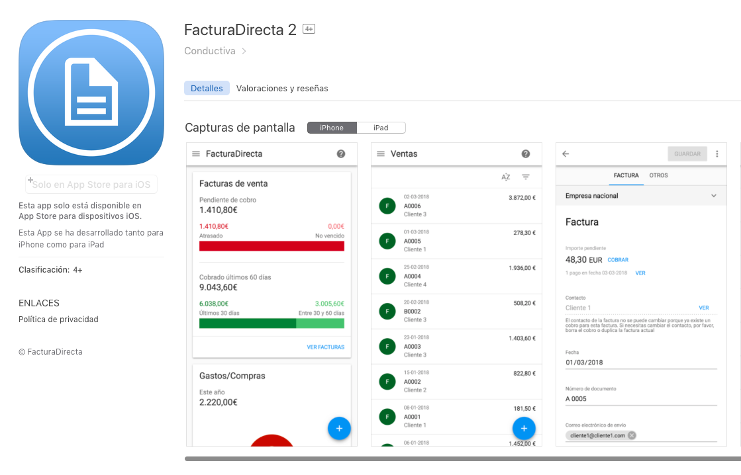
Task: Click the Número de documento field
Action: 641,398
